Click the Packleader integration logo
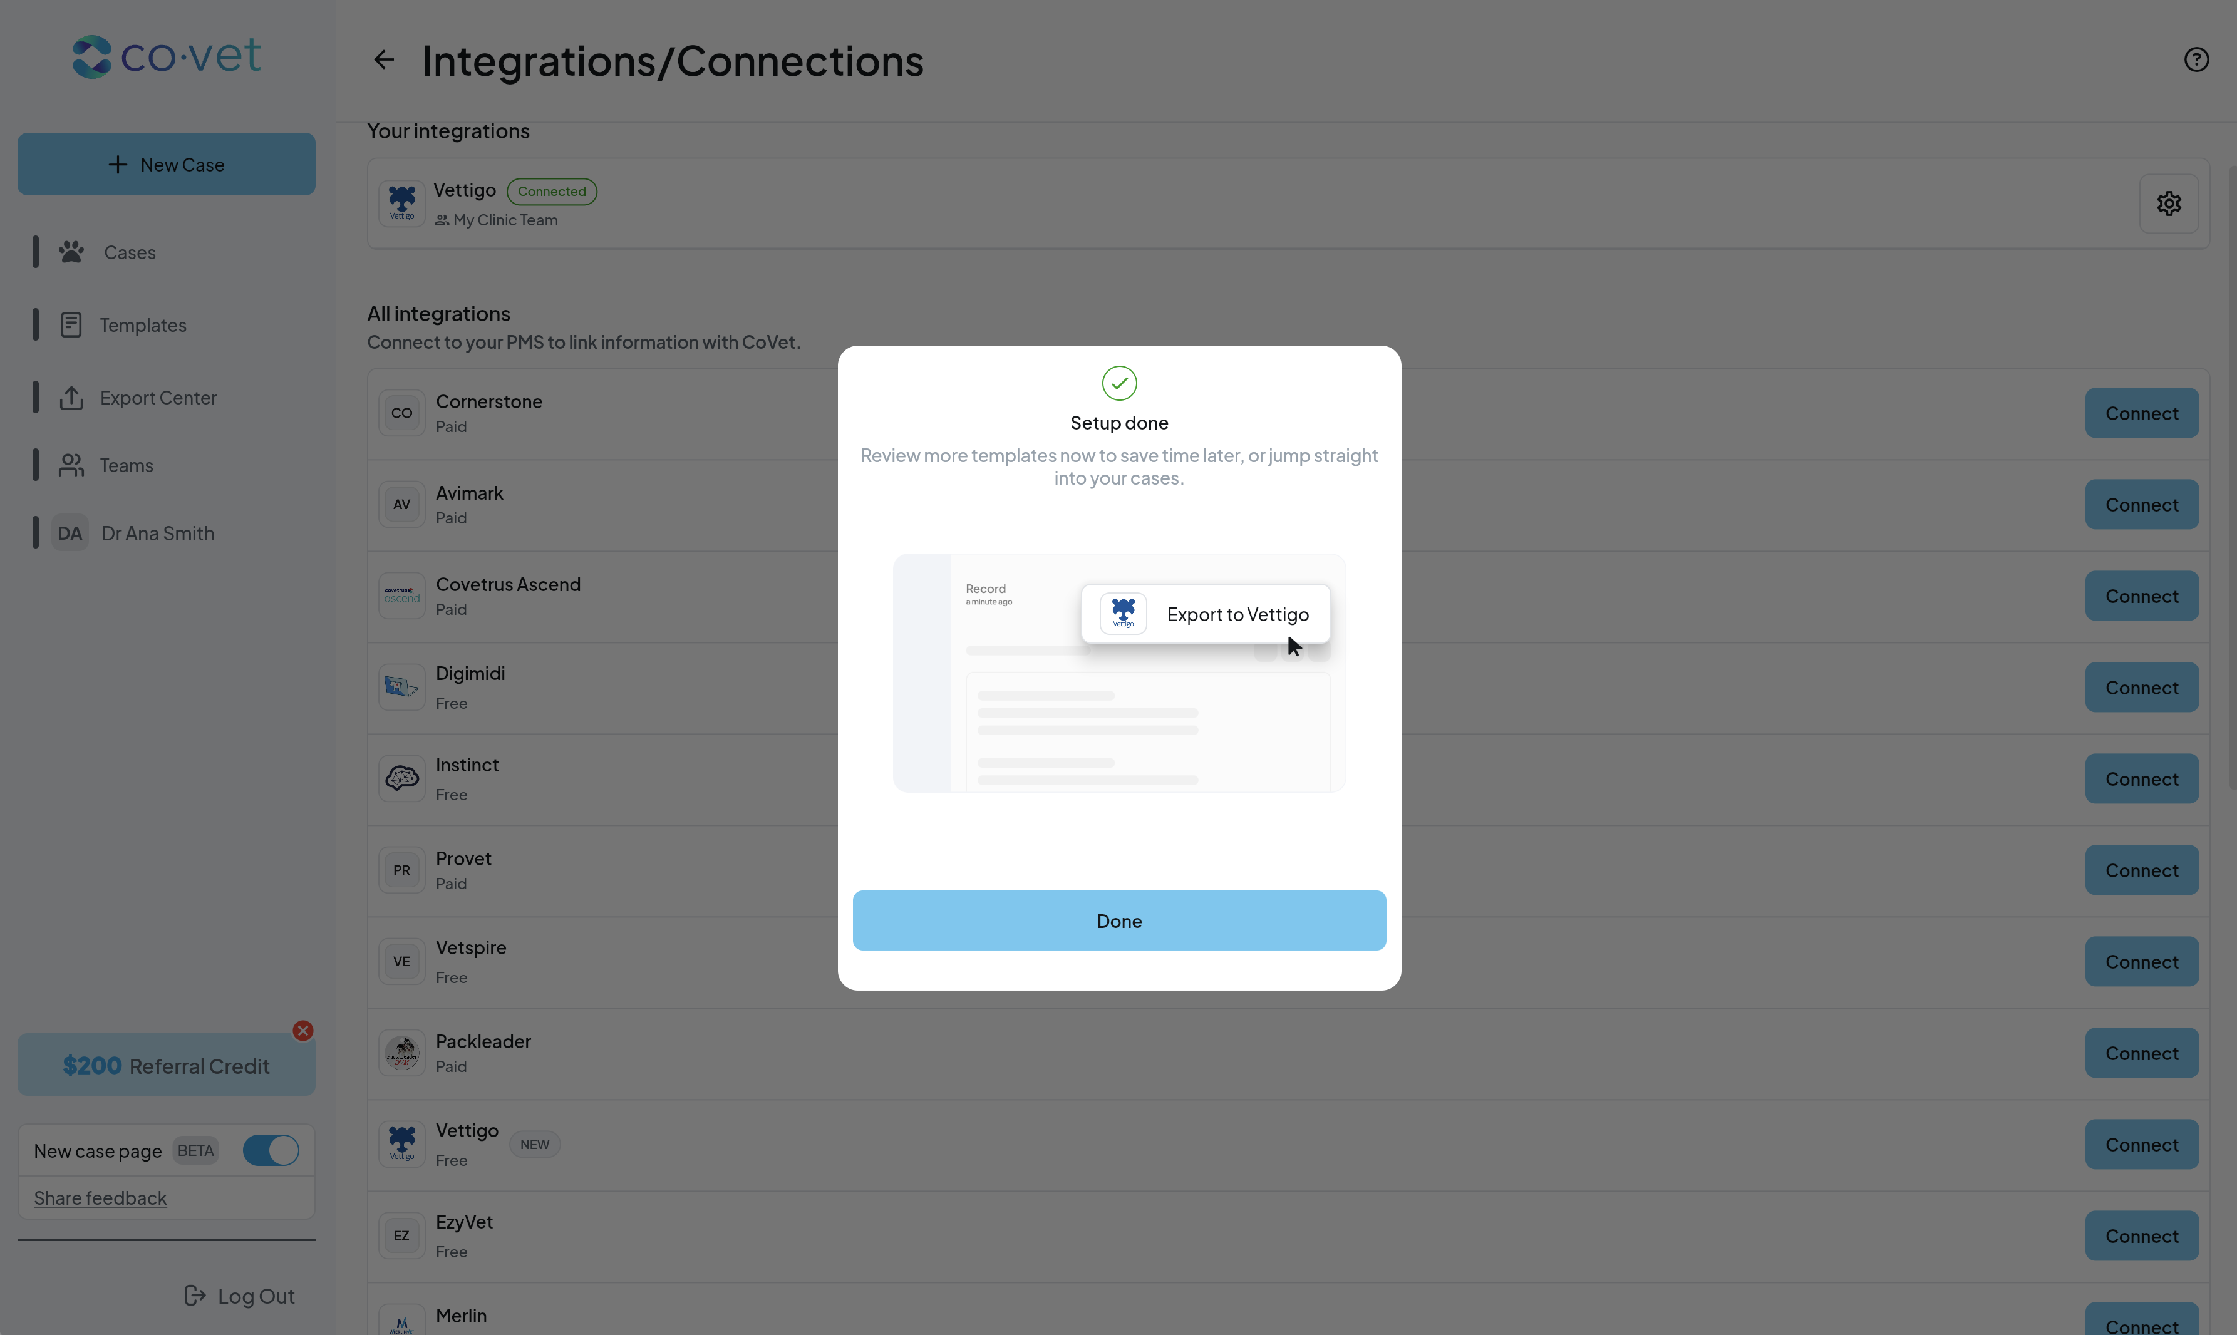The height and width of the screenshot is (1335, 2237). (x=402, y=1053)
